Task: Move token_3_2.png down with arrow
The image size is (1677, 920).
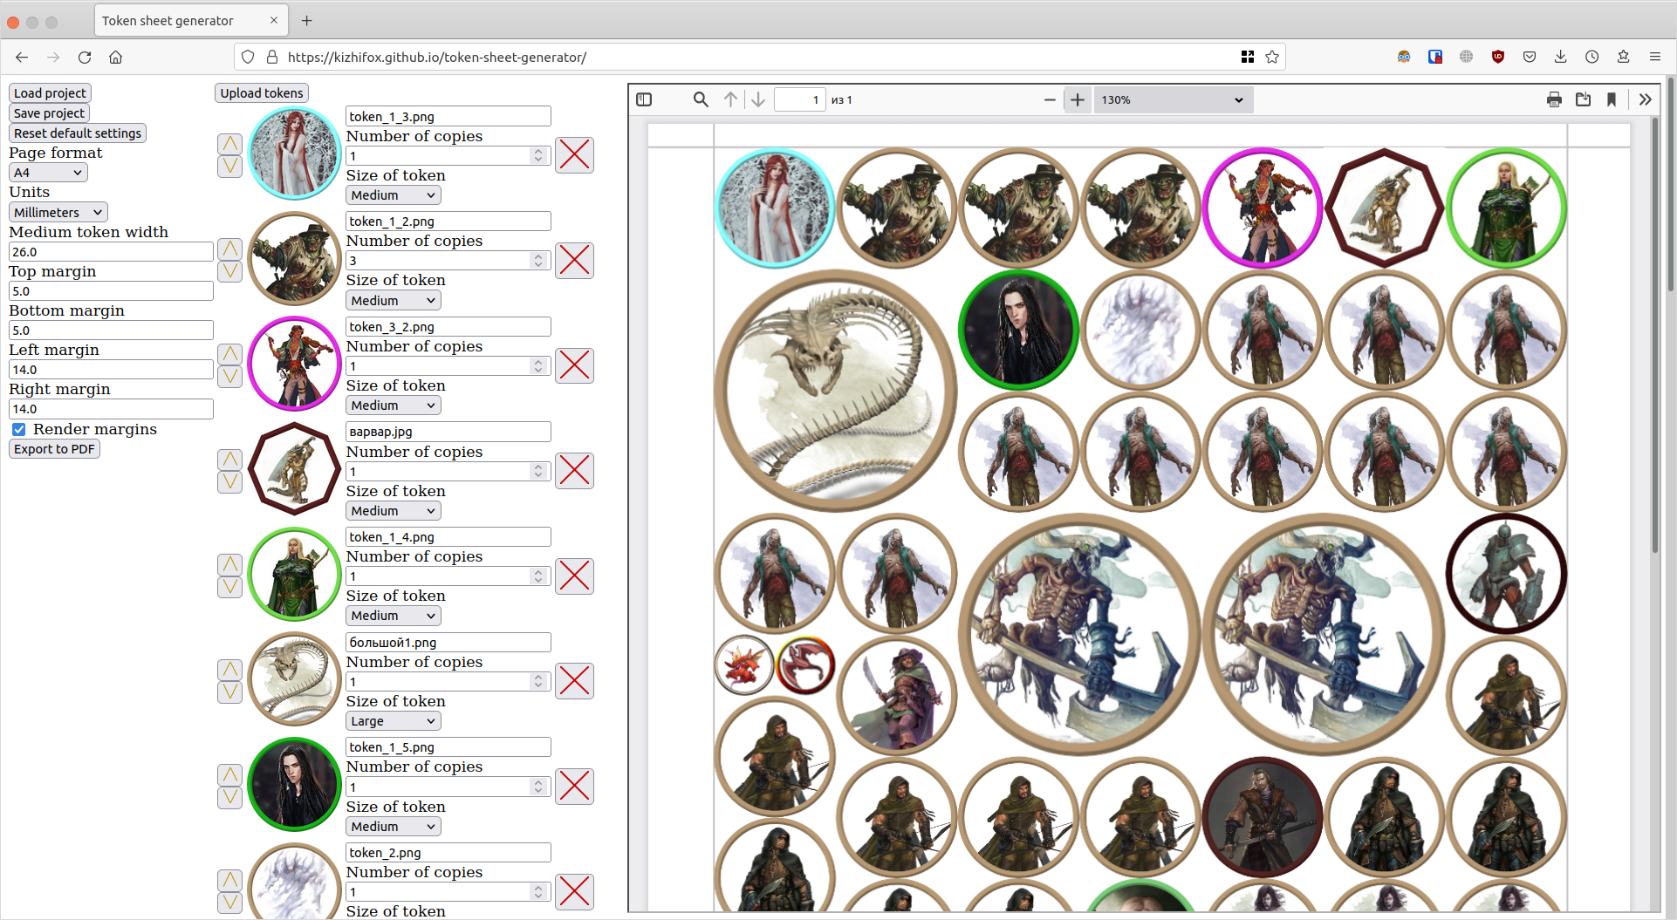Action: click(x=229, y=377)
